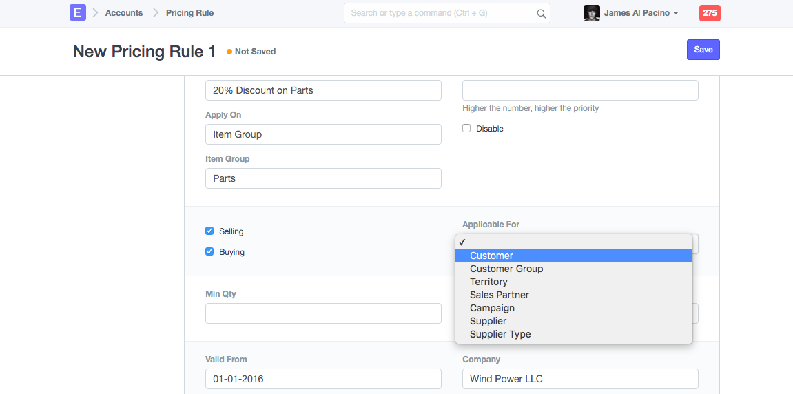Pick Territory in Applicable For list
793x394 pixels.
(x=488, y=282)
